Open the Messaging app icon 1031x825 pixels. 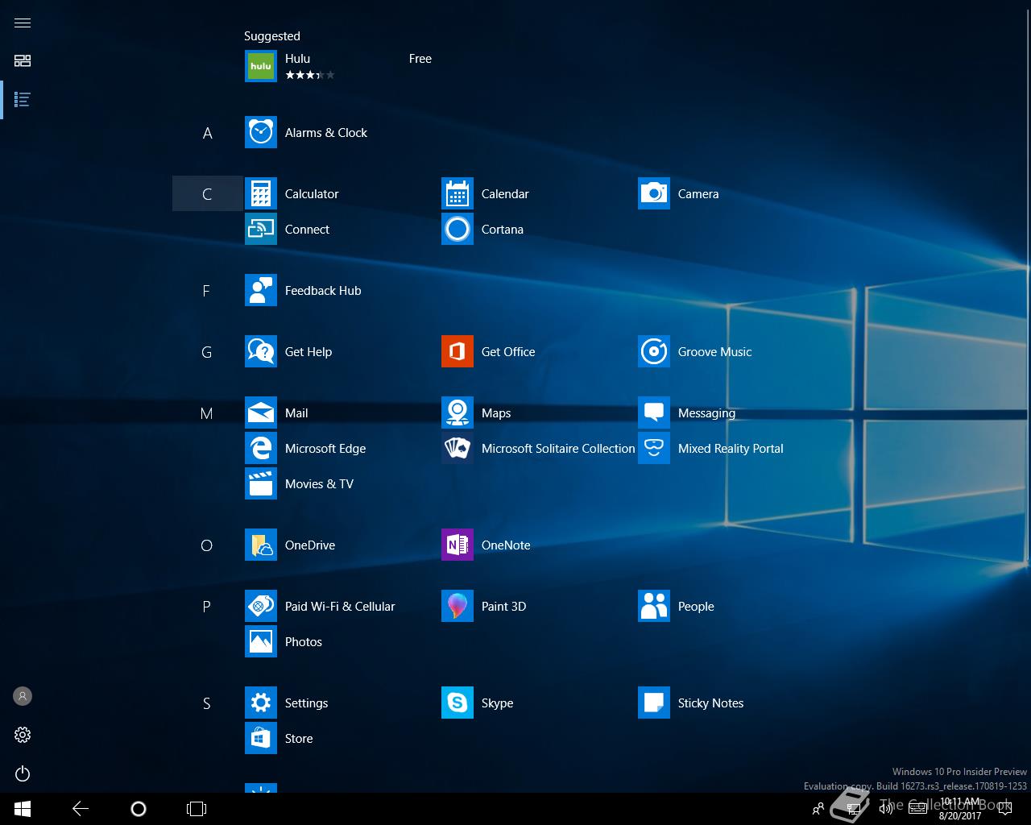(654, 412)
